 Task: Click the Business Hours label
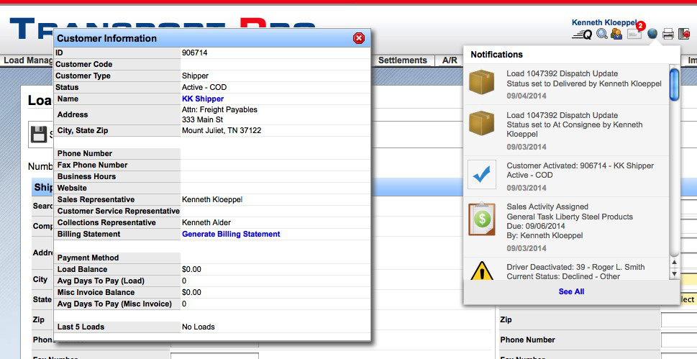click(x=86, y=176)
